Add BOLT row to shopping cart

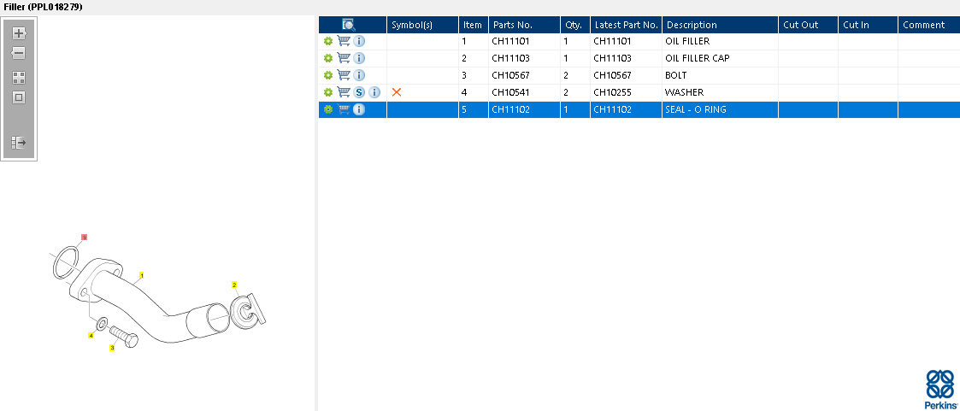[x=344, y=75]
